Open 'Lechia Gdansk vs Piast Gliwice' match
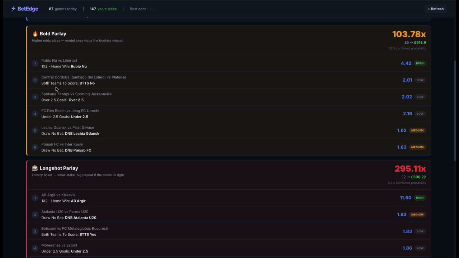Screen dimensions: 459x258 pos(68,128)
